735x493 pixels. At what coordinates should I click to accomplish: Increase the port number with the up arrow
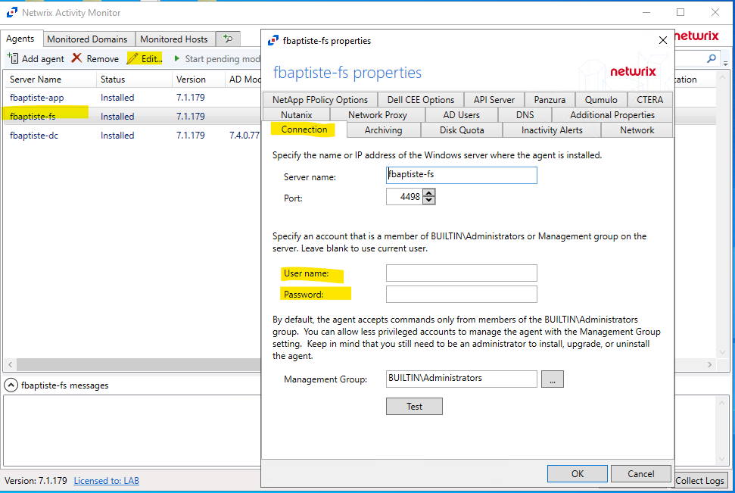click(x=429, y=193)
